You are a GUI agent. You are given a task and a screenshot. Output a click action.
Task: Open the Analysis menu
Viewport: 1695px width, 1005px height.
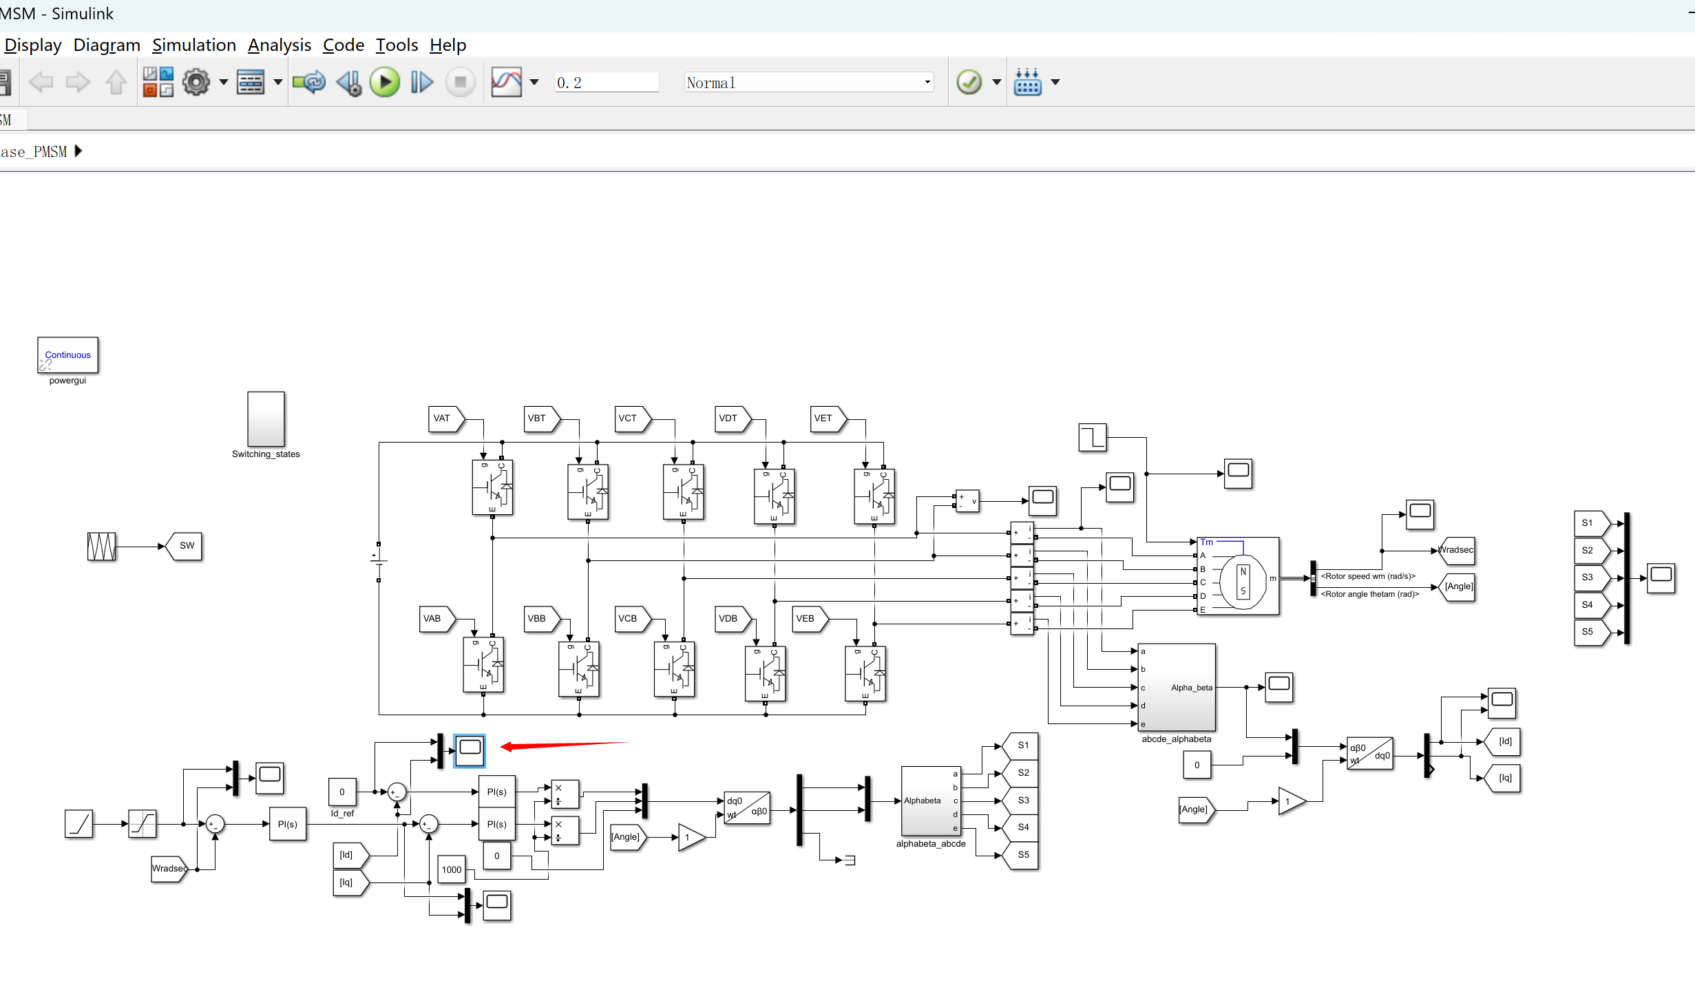279,45
